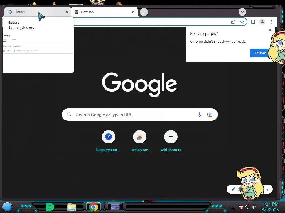Expand the tab search dropdown arrow

(x=242, y=12)
